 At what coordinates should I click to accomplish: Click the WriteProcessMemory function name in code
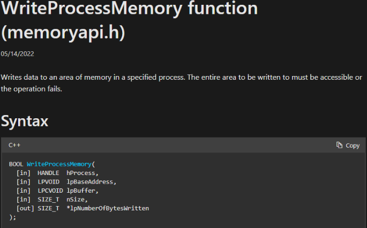tap(59, 164)
